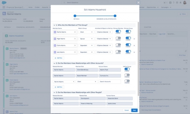
Task: Go to Details step in progress path
Action: pos(75,16)
